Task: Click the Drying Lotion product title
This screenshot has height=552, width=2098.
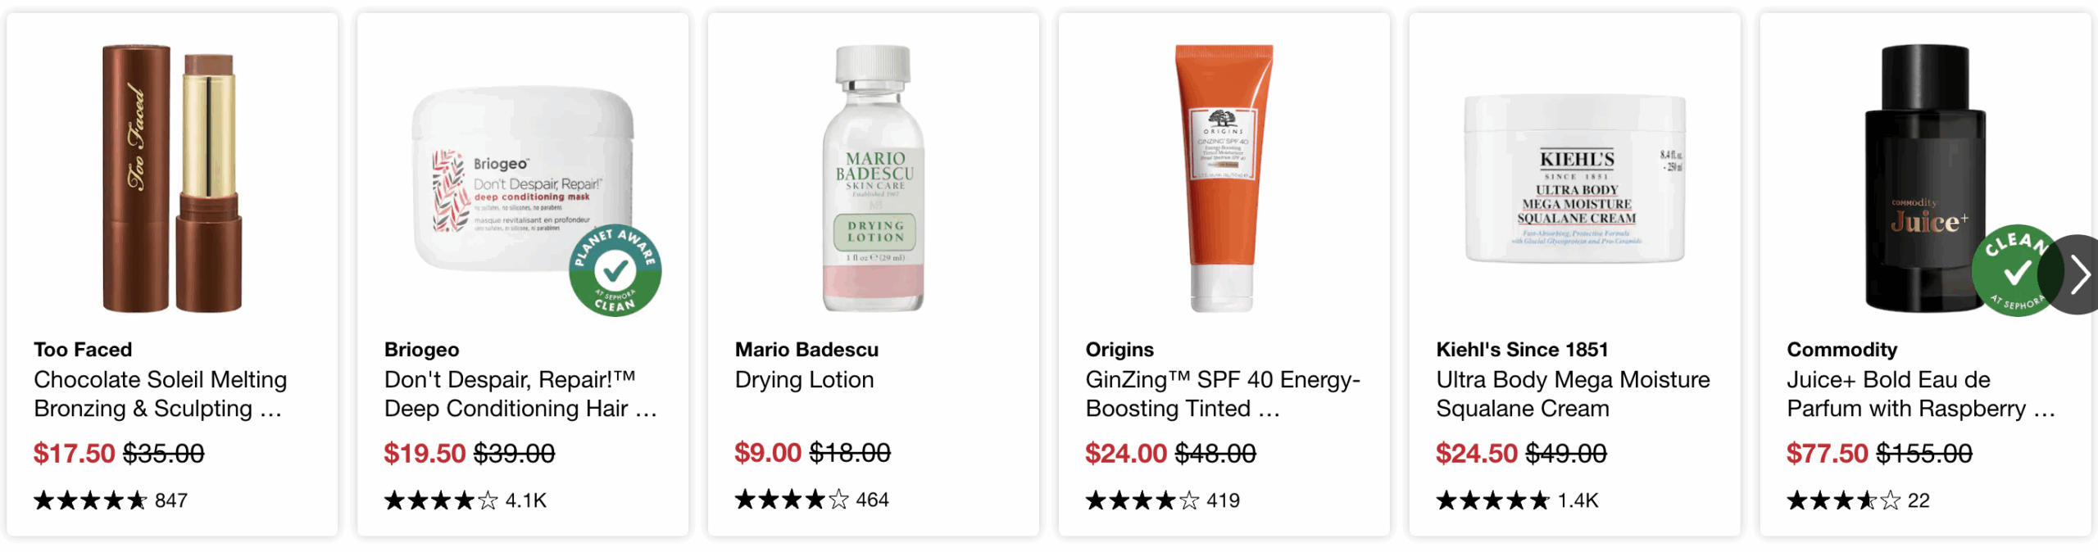Action: pos(804,380)
